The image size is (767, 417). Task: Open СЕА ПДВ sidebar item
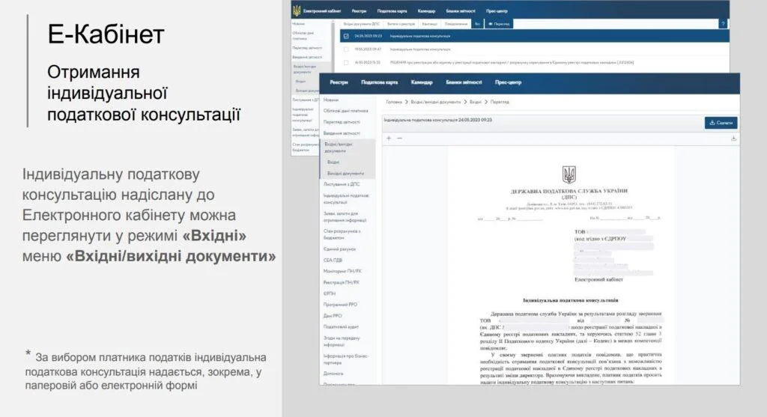[x=333, y=260]
